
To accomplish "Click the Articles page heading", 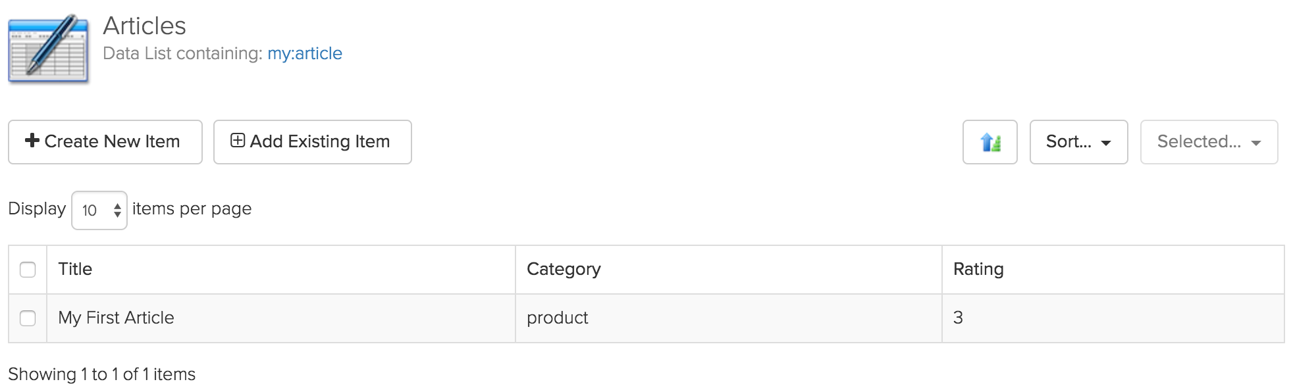I will pyautogui.click(x=144, y=26).
